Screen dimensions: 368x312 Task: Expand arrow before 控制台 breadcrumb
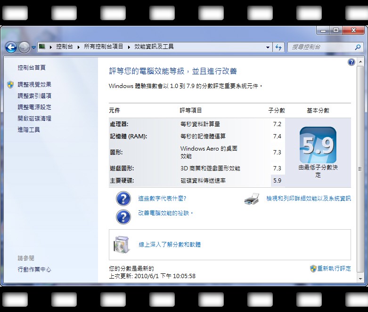point(51,47)
